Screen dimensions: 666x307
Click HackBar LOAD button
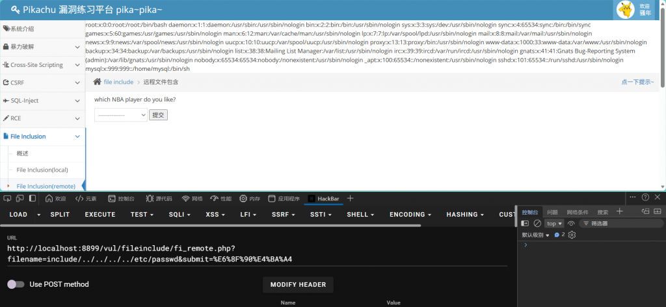pos(18,215)
